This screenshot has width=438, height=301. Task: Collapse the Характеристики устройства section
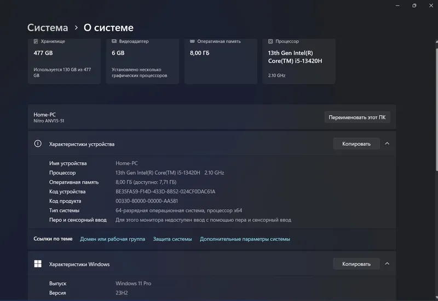click(x=387, y=144)
